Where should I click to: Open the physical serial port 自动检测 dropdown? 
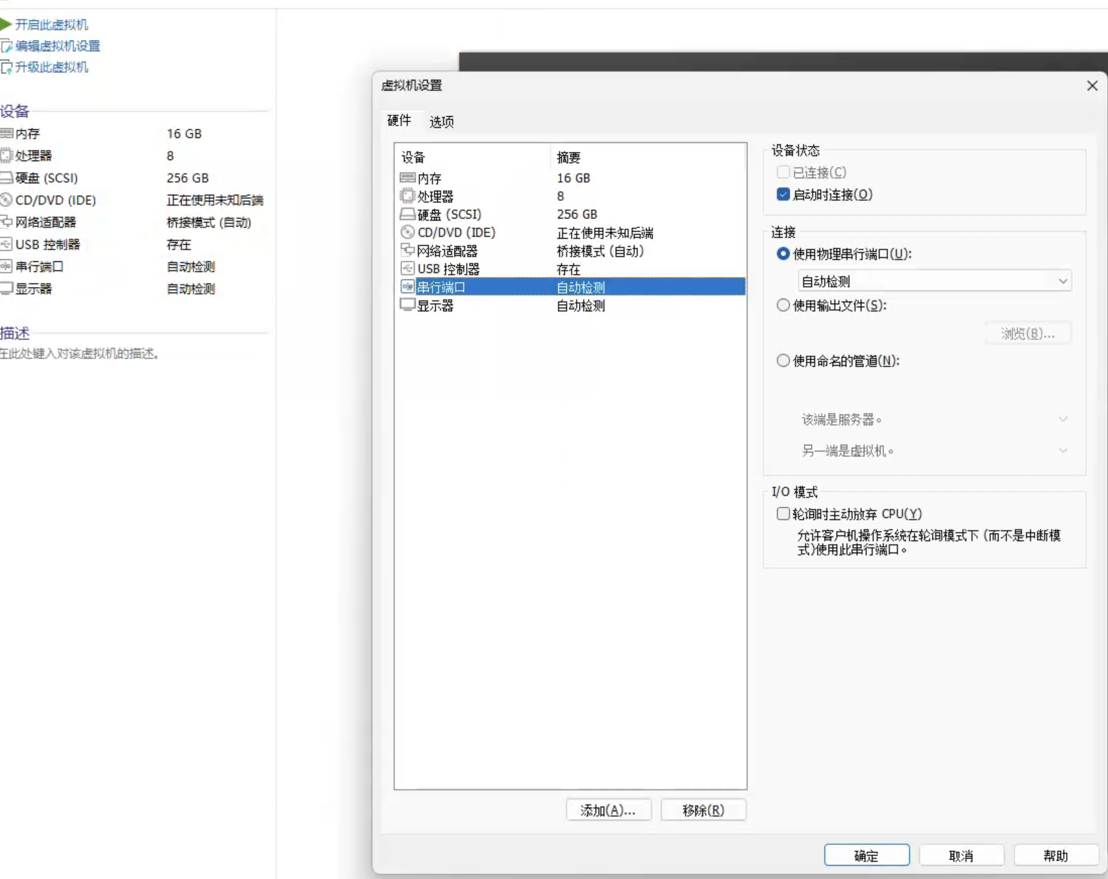pos(934,282)
